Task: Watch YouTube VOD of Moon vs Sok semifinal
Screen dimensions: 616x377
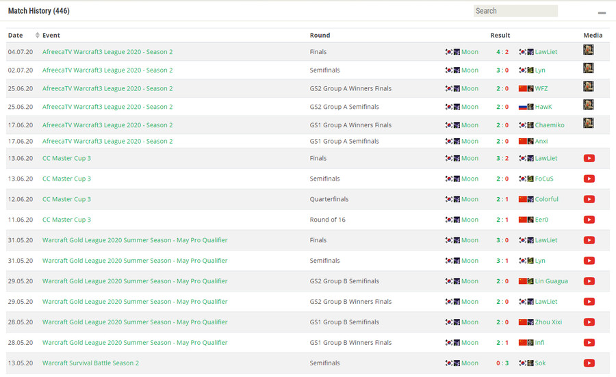Action: click(589, 363)
